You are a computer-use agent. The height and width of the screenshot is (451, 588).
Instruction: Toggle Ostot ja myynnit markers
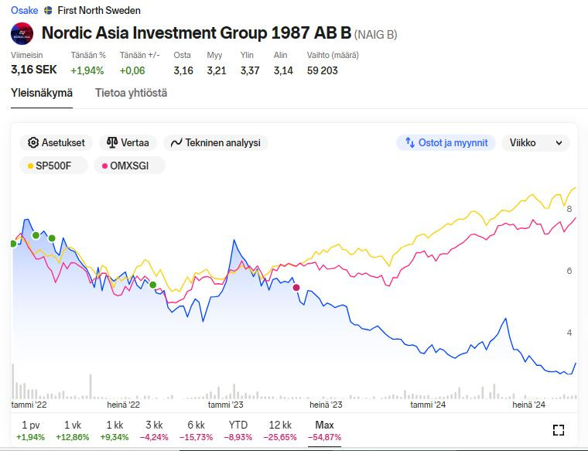click(446, 143)
